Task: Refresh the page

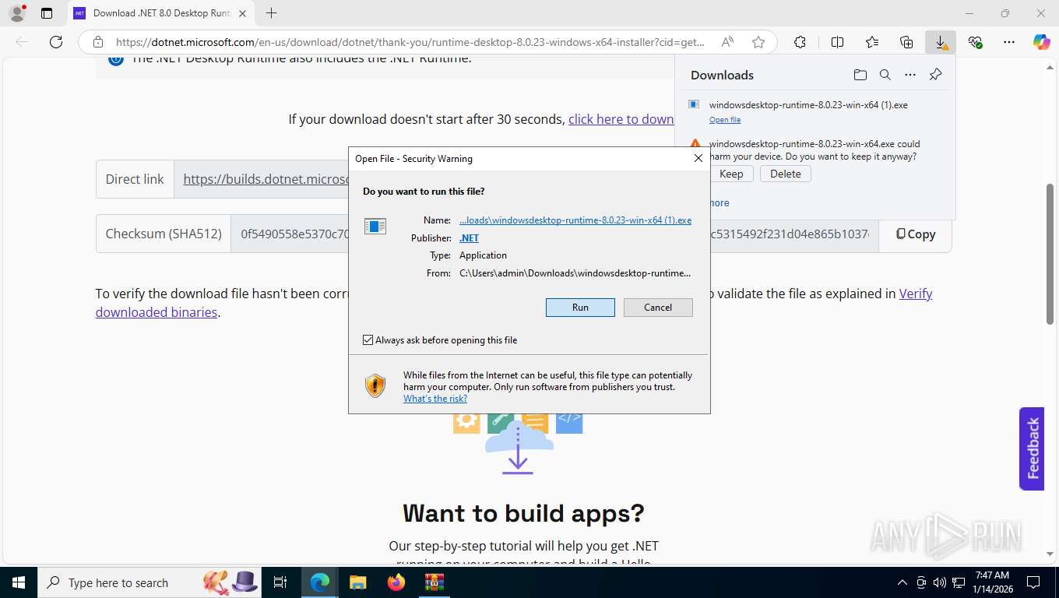Action: [55, 42]
